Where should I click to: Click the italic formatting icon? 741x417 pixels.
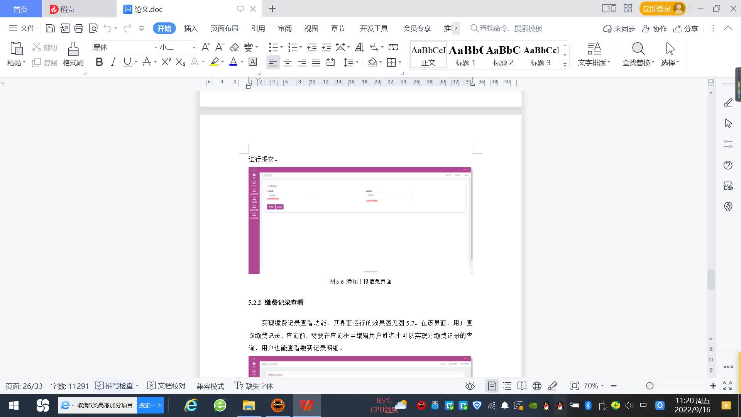click(x=113, y=62)
